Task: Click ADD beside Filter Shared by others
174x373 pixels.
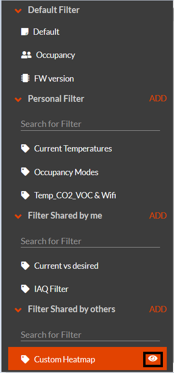Action: (158, 309)
